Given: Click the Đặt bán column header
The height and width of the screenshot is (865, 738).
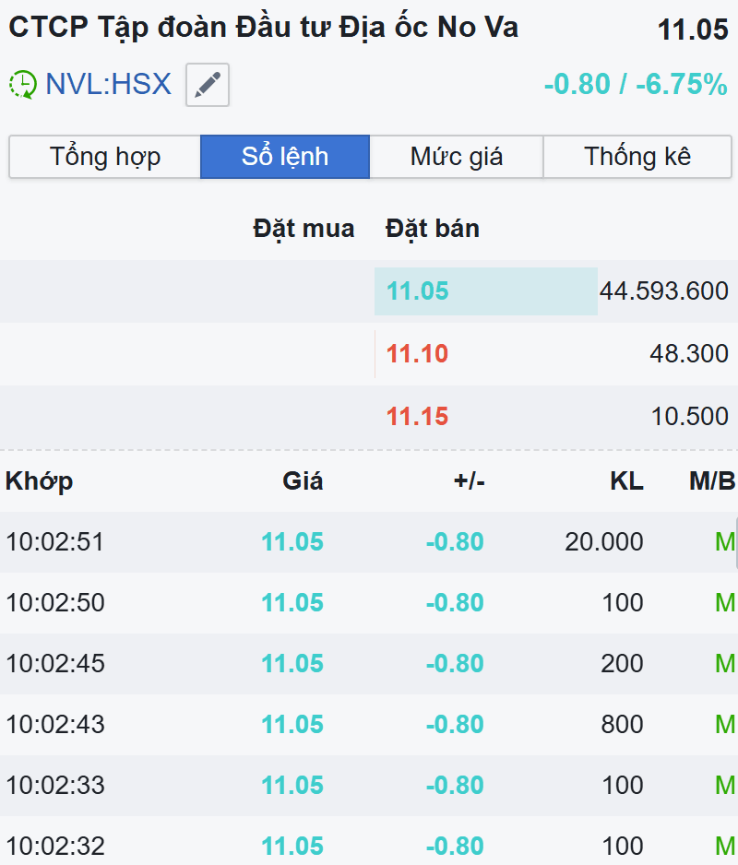Looking at the screenshot, I should (x=433, y=229).
